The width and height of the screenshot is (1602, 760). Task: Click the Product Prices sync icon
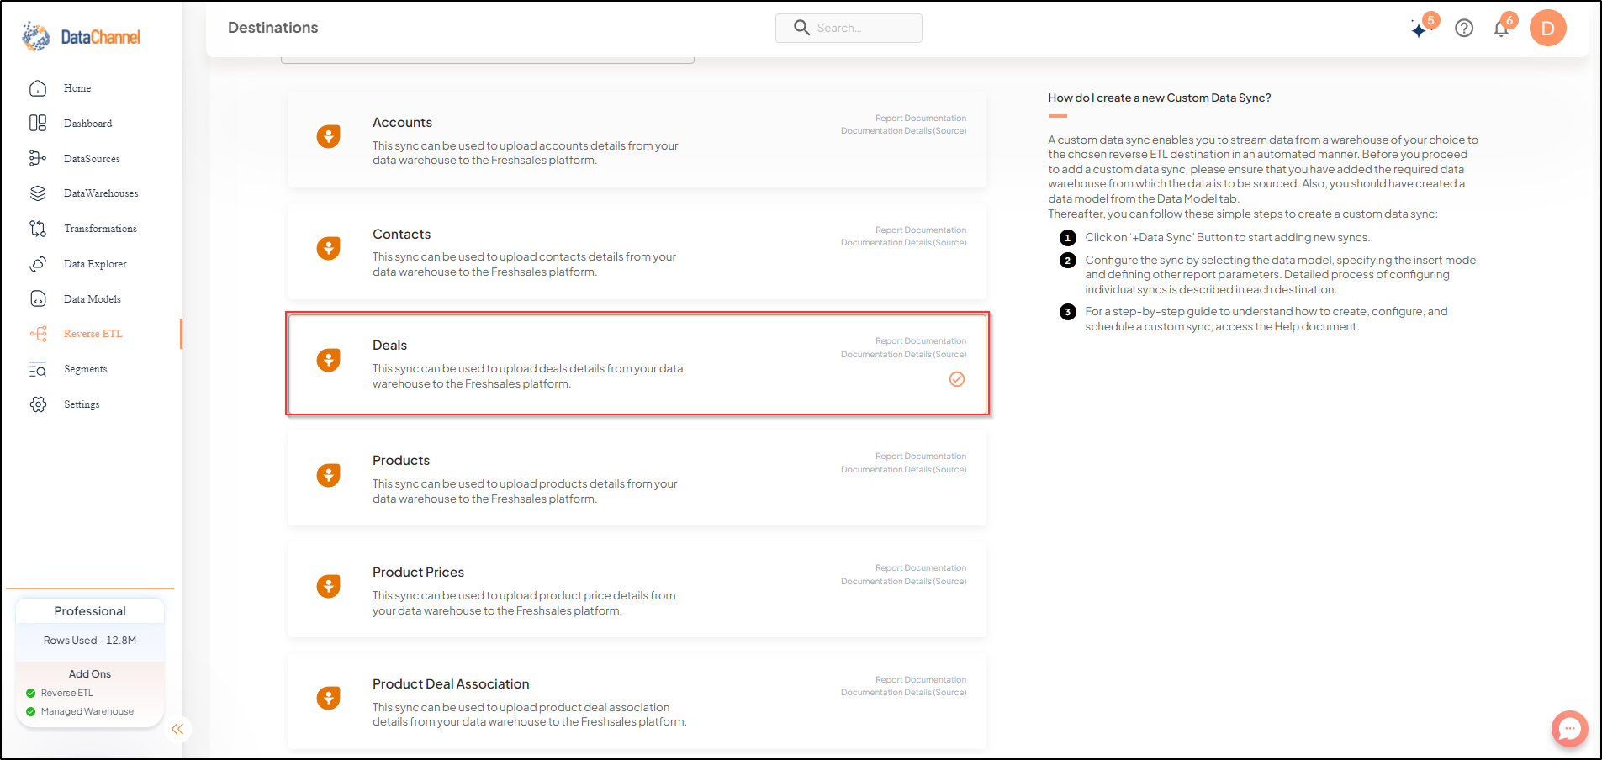[328, 586]
